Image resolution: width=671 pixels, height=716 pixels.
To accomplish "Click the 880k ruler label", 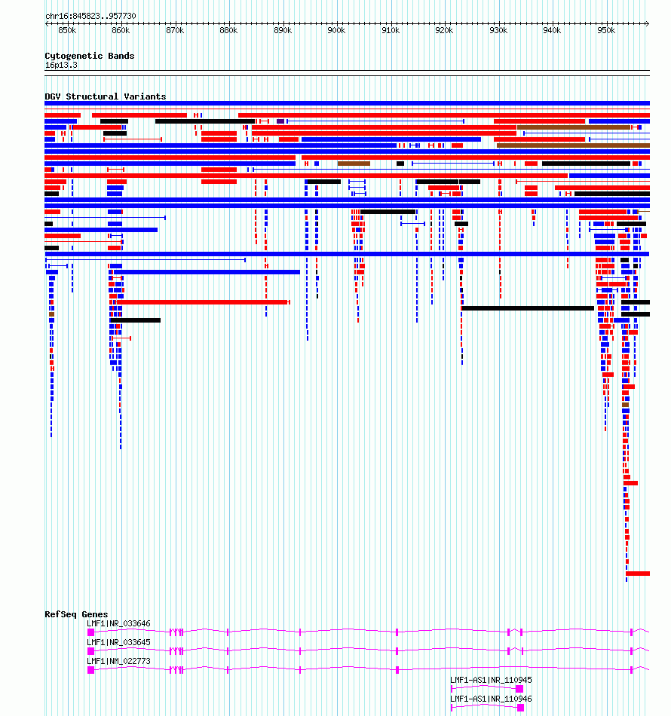I will (x=229, y=31).
